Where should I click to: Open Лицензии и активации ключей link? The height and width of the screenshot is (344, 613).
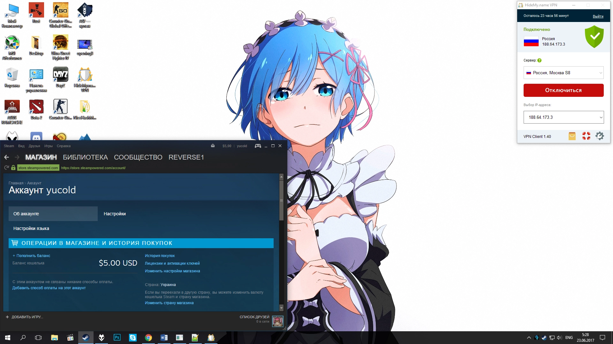tap(172, 263)
